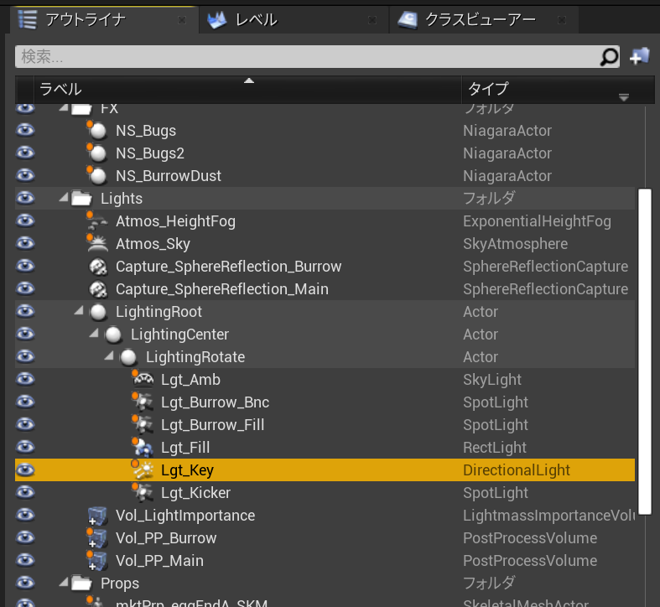Hide the Lgt_Amb skylight
This screenshot has height=607, width=660.
click(x=25, y=379)
